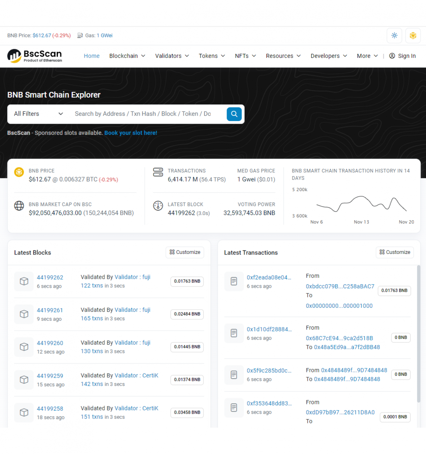Open block 44199259 link
The width and height of the screenshot is (426, 454).
point(50,376)
